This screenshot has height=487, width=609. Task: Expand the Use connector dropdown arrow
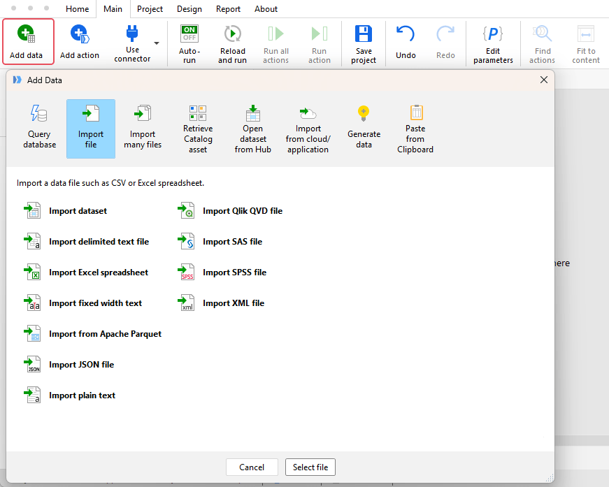(157, 43)
